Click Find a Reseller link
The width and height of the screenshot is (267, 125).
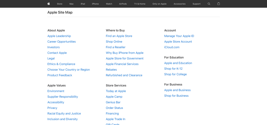(116, 47)
